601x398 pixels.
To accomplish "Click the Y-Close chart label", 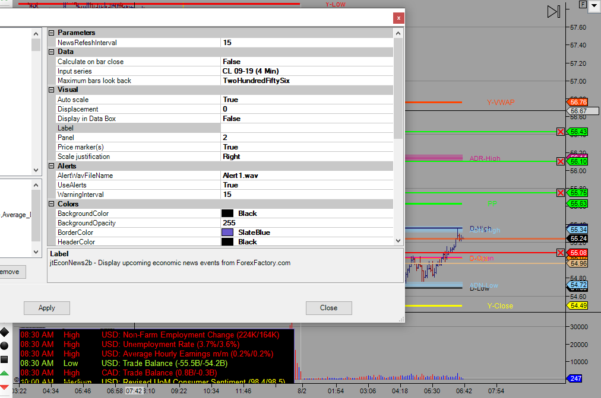I will [500, 306].
